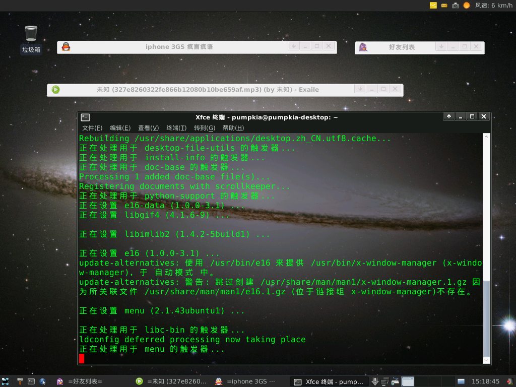Click the sun weather icon in top panel
The image size is (516, 387).
(x=467, y=5)
